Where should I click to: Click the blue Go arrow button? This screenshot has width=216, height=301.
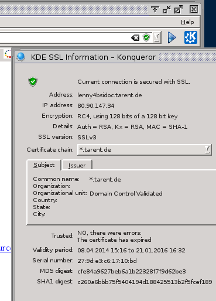pyautogui.click(x=172, y=37)
